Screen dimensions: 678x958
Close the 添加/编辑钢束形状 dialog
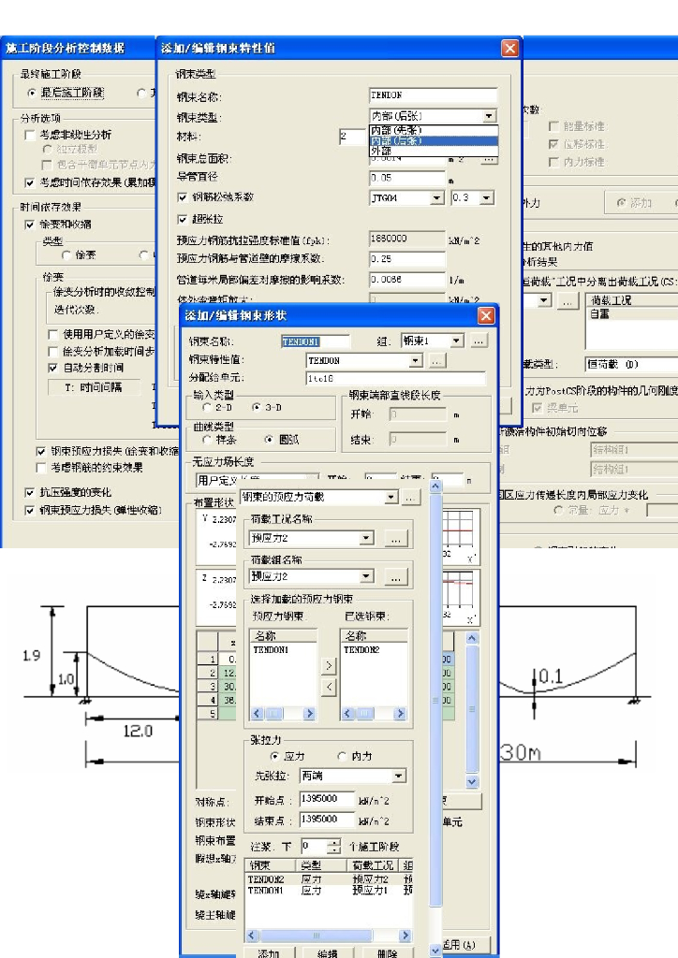tap(485, 315)
